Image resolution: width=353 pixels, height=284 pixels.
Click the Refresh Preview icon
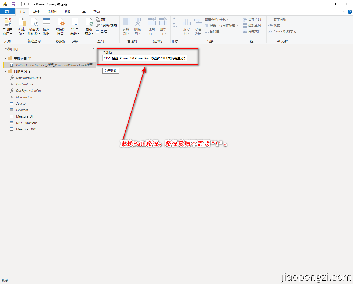click(x=89, y=22)
